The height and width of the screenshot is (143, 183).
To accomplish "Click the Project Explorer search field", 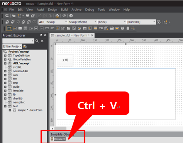I will [x=18, y=41].
